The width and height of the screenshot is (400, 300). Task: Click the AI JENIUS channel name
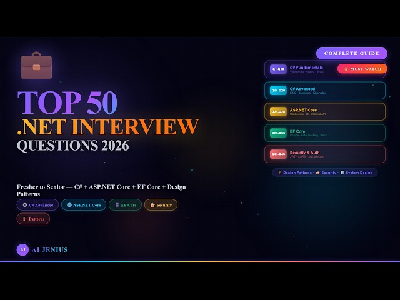click(x=50, y=250)
